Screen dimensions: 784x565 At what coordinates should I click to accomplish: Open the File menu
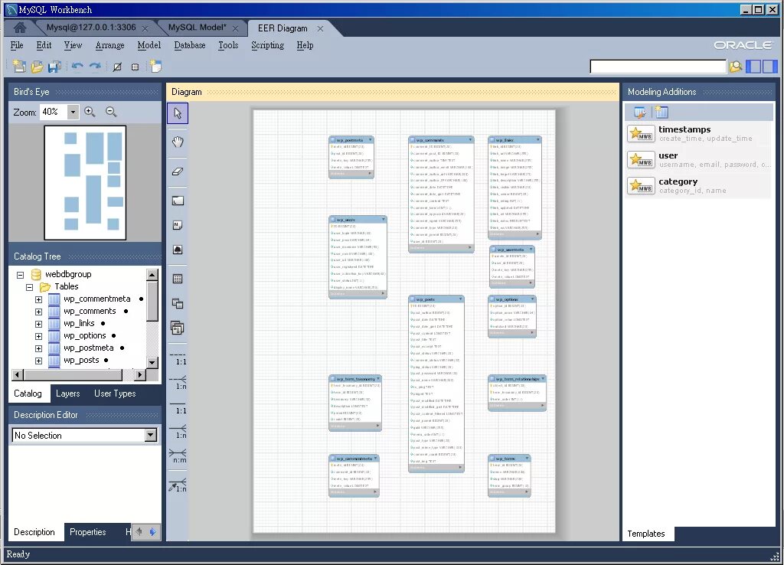17,45
